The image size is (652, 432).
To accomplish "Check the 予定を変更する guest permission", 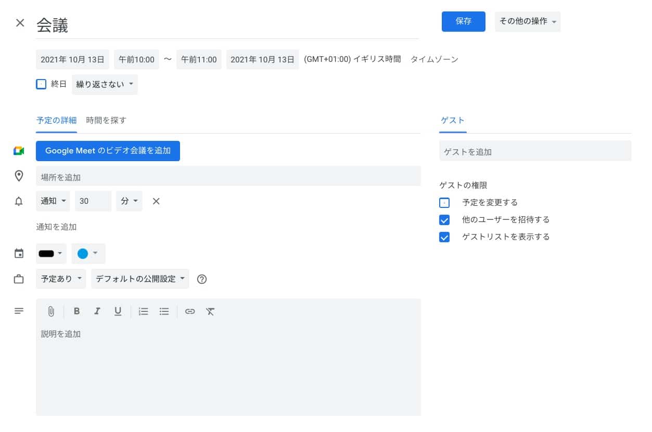I will pyautogui.click(x=444, y=203).
